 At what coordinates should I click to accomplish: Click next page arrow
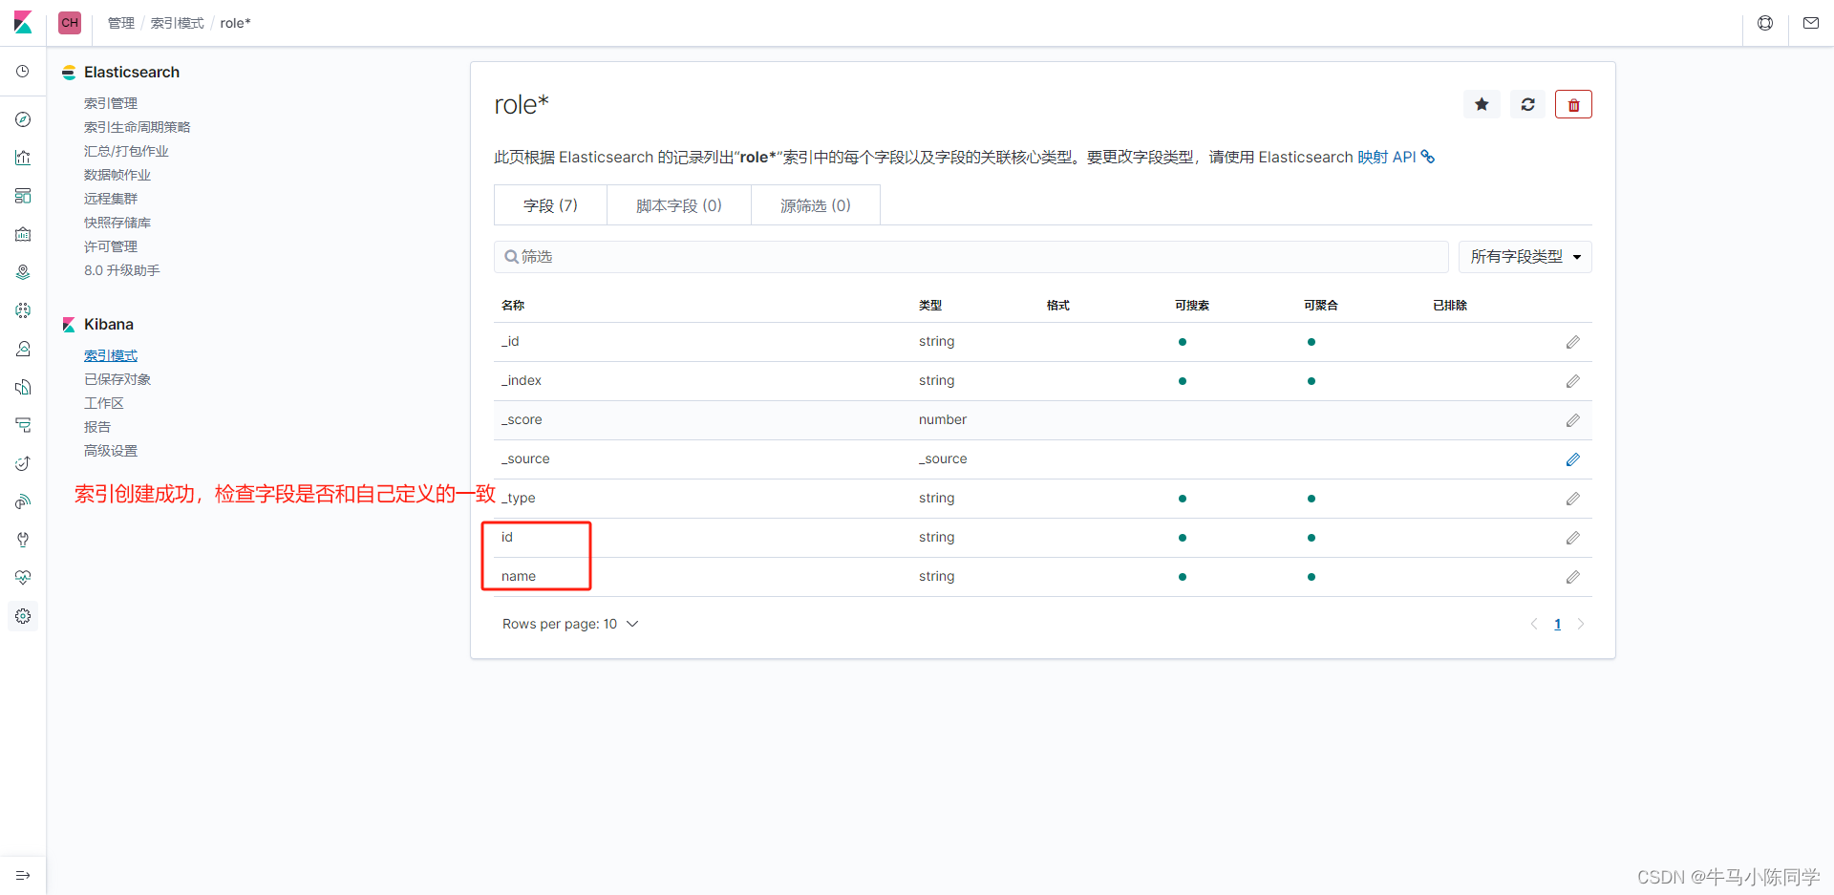point(1581,624)
